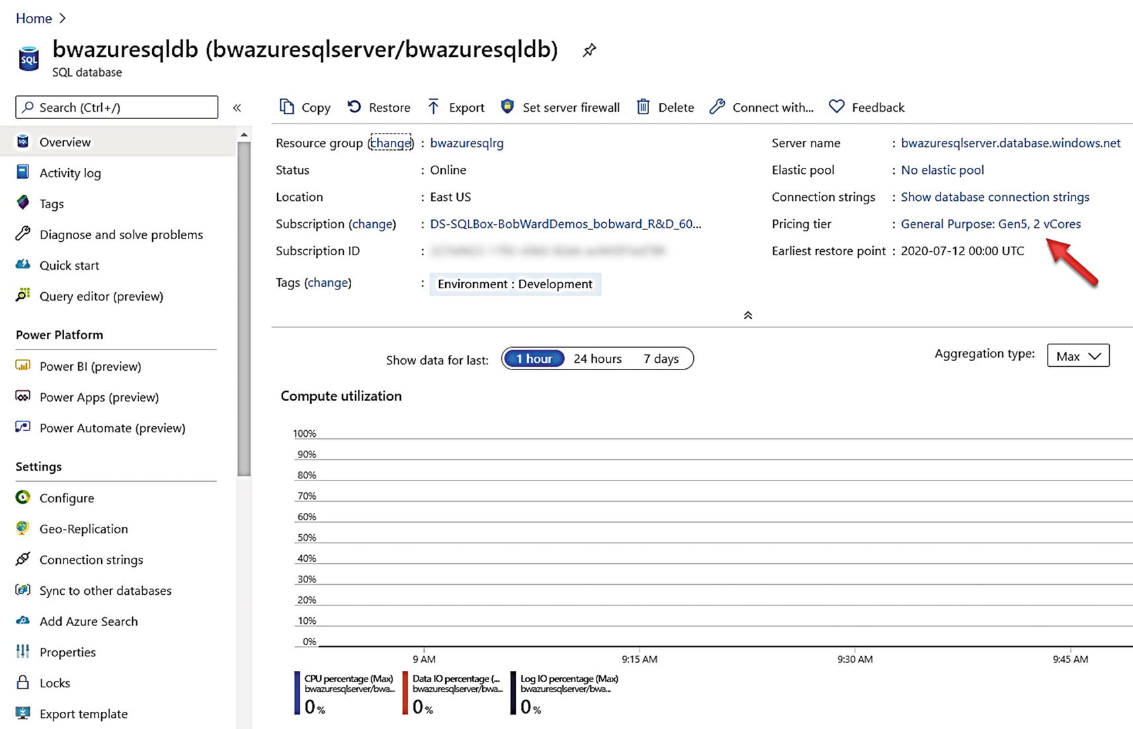Show database connection strings link

pos(995,197)
